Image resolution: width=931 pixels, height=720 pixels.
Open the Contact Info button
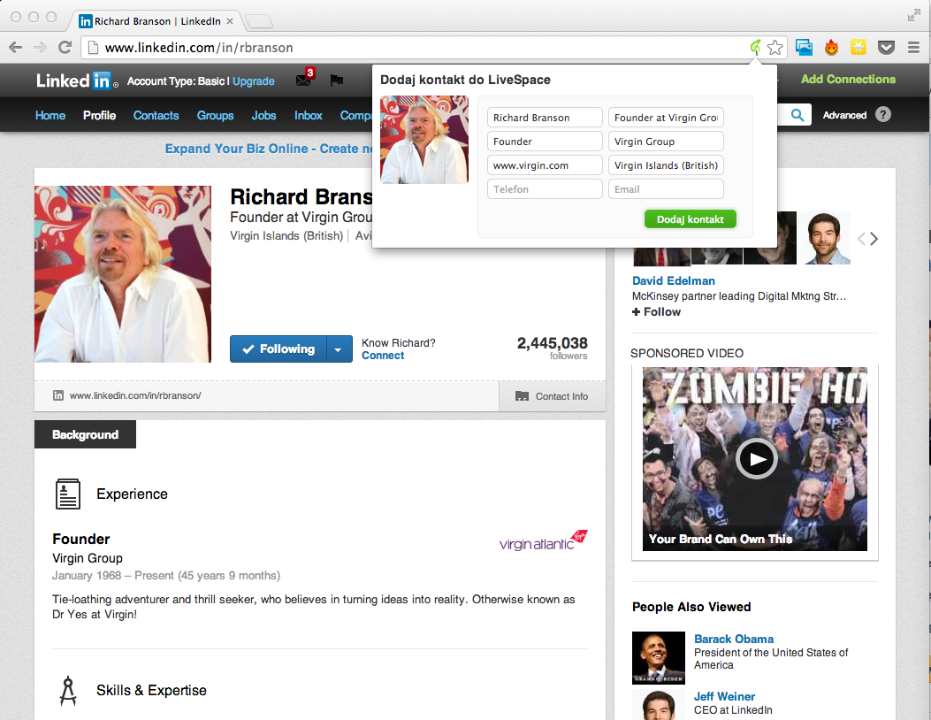coord(553,396)
